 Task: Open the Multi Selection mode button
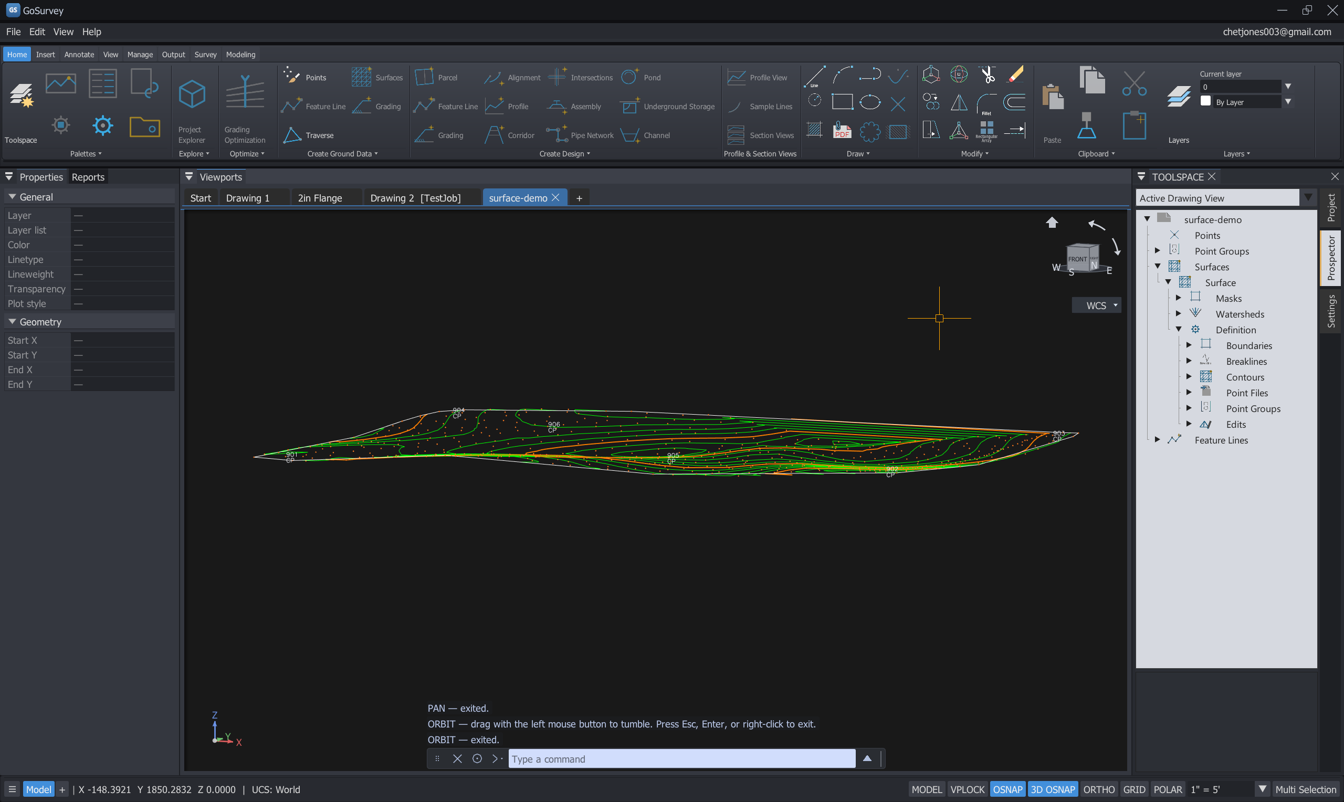point(1305,789)
